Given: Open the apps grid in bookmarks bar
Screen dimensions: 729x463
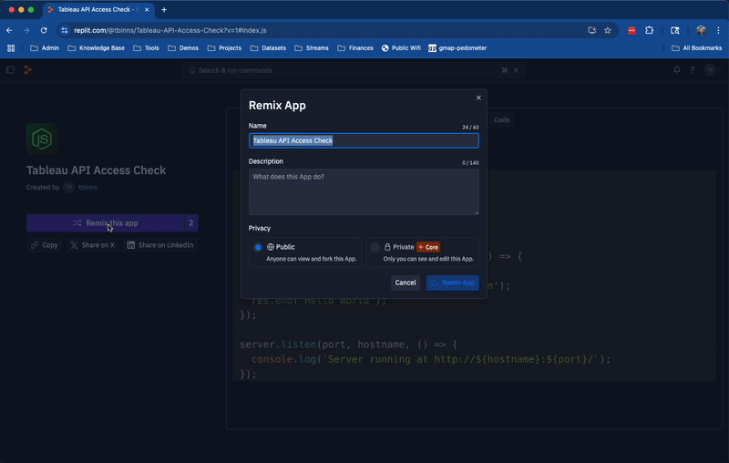Looking at the screenshot, I should click(11, 48).
